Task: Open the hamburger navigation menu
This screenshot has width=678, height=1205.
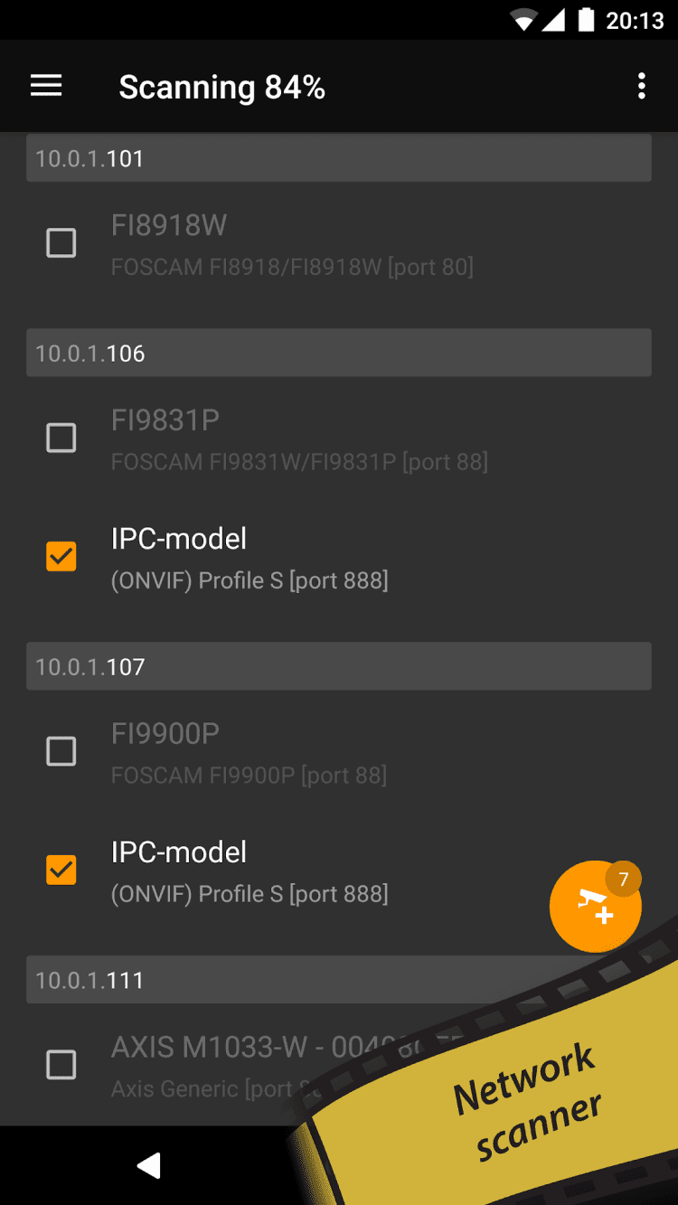Action: coord(46,86)
